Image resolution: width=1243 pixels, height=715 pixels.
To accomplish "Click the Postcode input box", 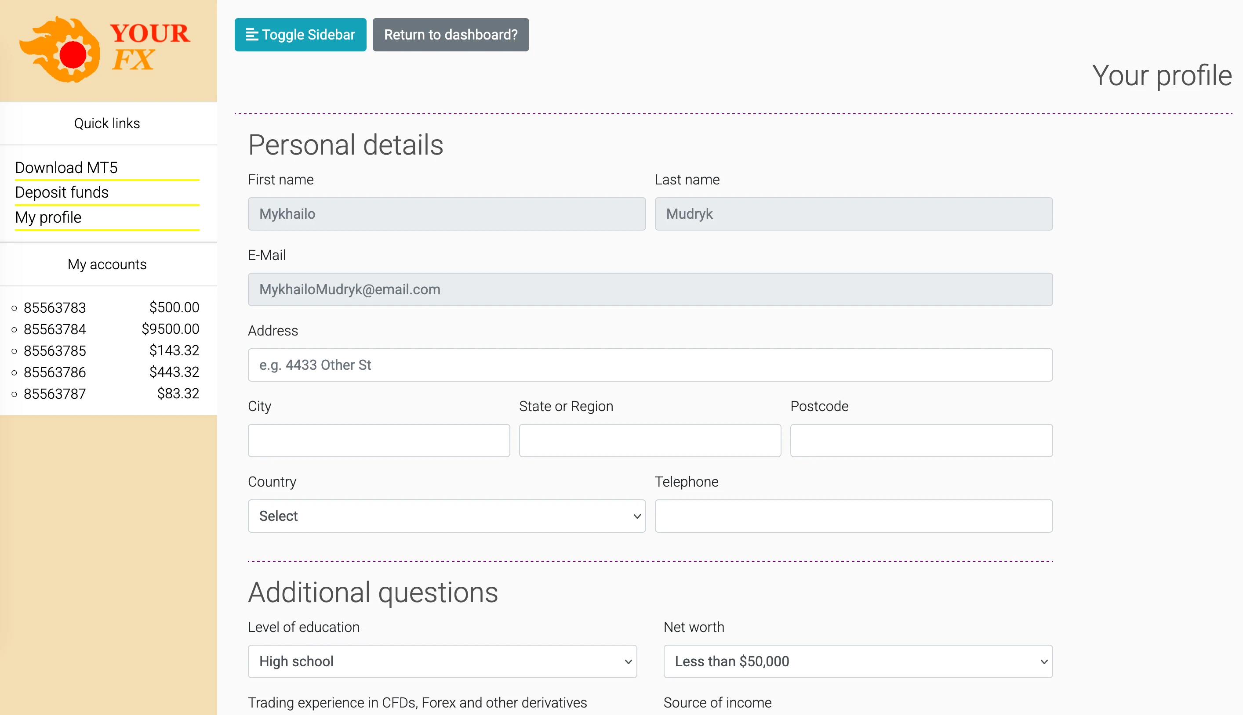I will point(921,441).
